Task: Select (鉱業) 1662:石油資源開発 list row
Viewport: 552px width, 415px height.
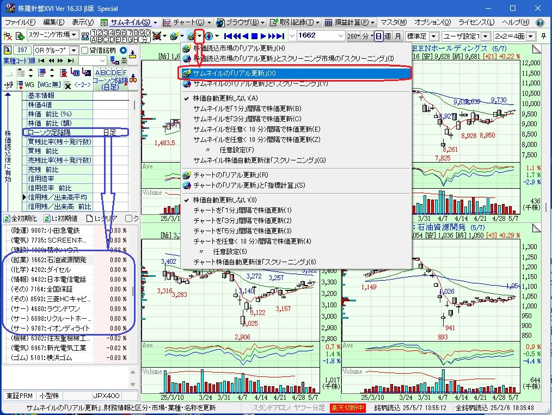Action: (x=66, y=260)
